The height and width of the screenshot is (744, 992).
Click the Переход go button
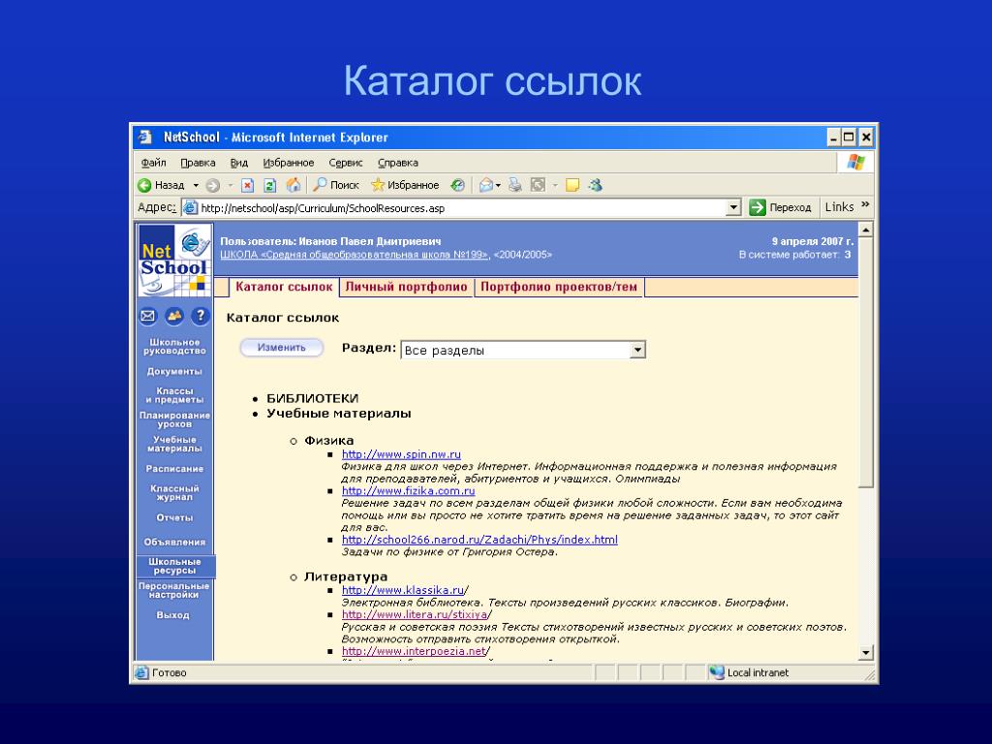(780, 207)
